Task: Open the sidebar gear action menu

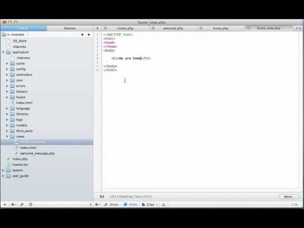Action: click(13, 204)
